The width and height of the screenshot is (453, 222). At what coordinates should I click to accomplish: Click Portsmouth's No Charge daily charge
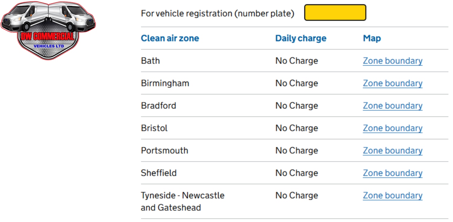pos(297,151)
